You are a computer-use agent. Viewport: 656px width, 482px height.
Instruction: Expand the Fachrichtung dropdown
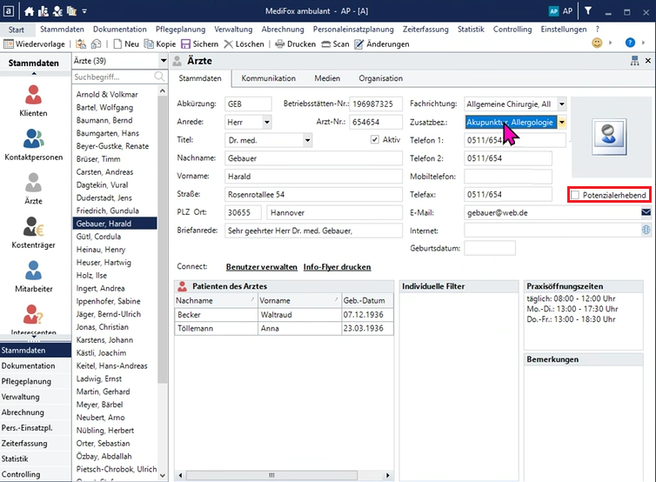coord(561,104)
